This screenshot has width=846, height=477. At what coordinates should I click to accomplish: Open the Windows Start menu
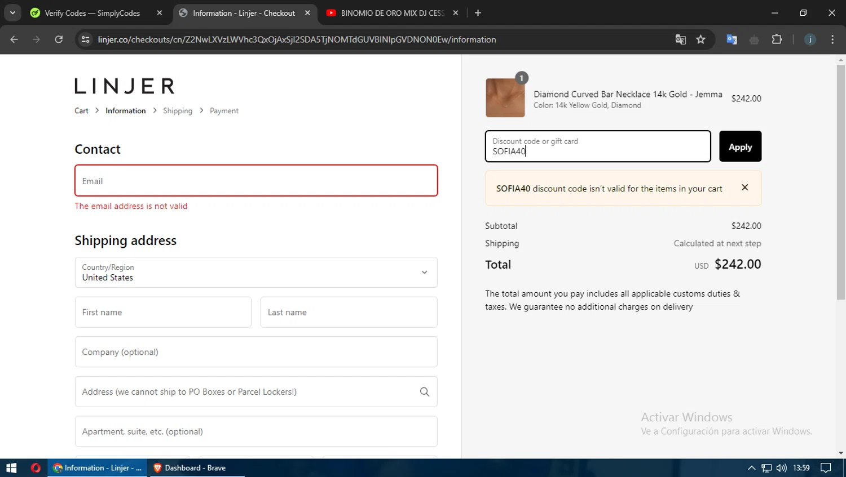(11, 468)
